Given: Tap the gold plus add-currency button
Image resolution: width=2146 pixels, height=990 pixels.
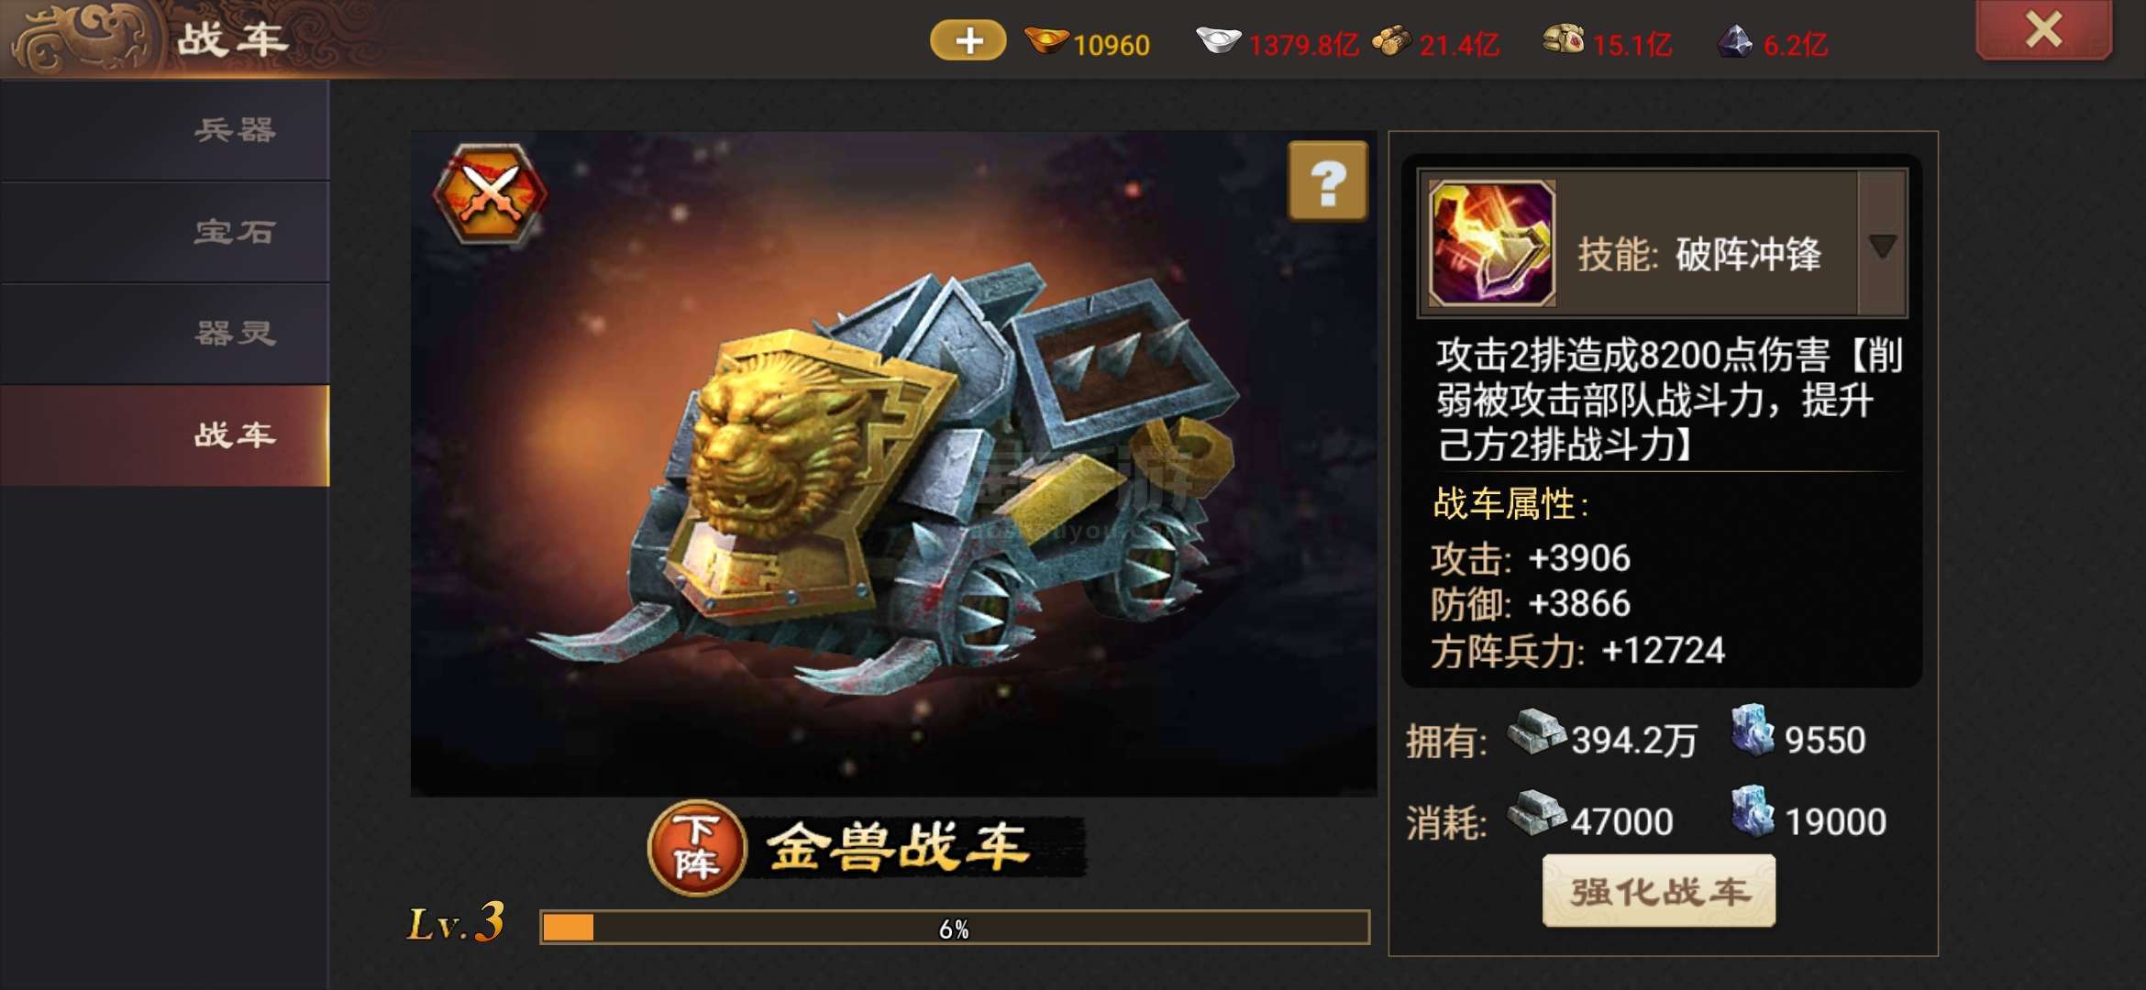Looking at the screenshot, I should pyautogui.click(x=968, y=41).
